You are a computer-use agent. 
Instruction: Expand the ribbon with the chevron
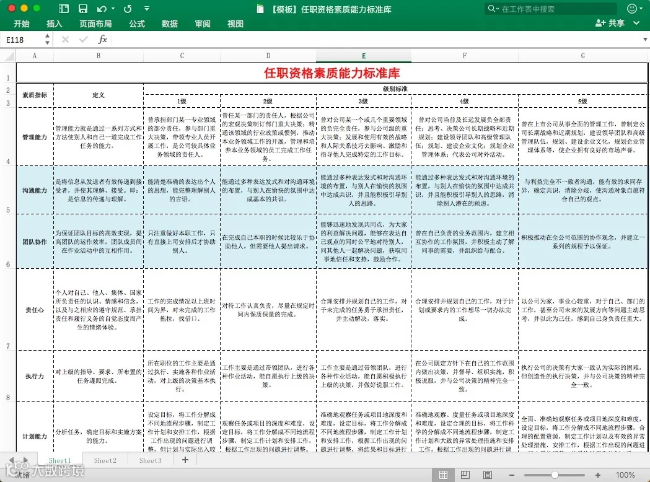tap(636, 23)
